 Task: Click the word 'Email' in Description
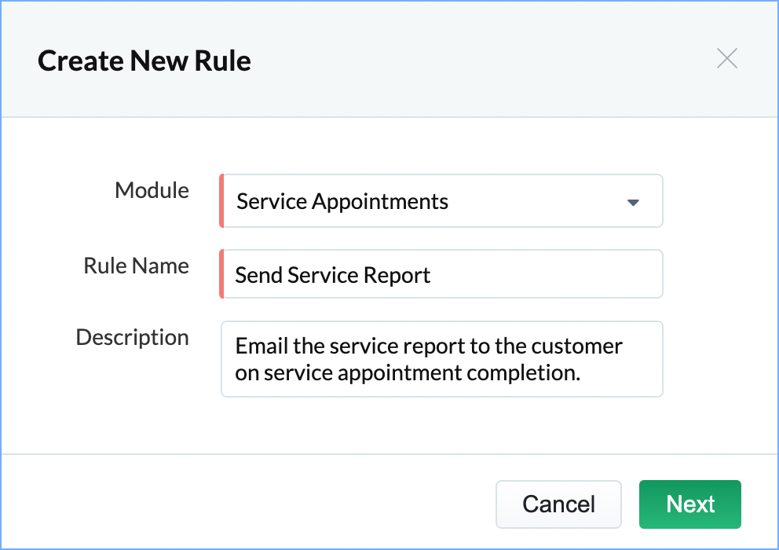(x=260, y=346)
